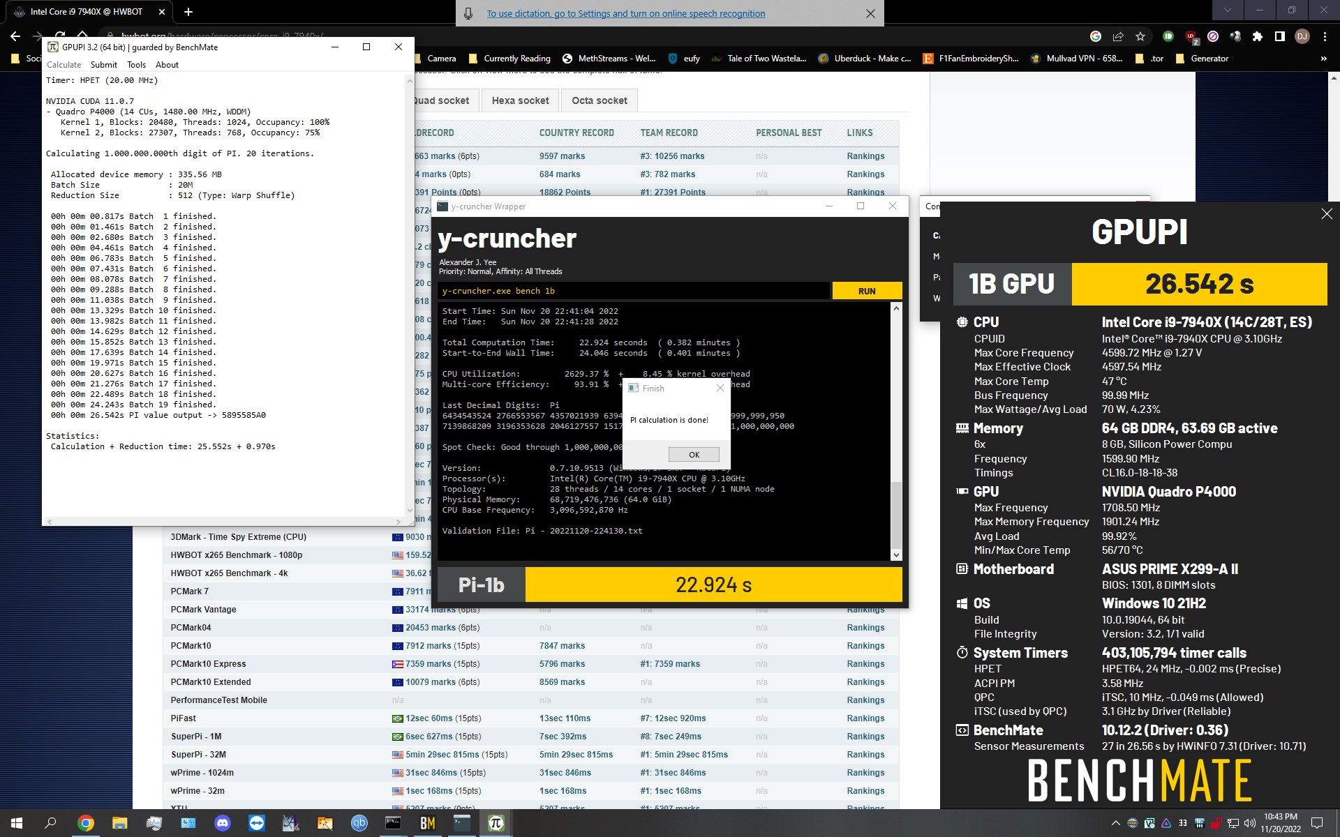Click GPUPI horizontal scrollbar right arrow

pos(399,522)
